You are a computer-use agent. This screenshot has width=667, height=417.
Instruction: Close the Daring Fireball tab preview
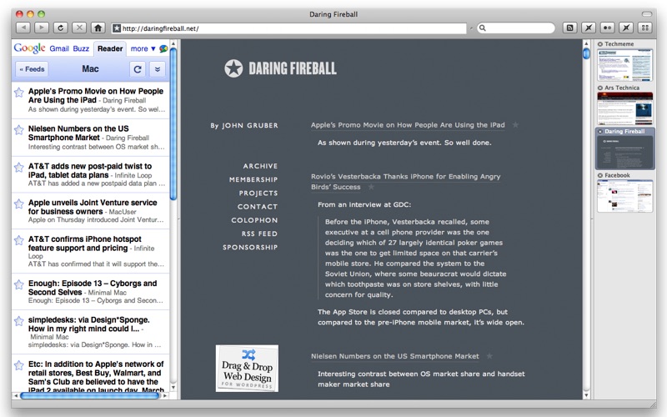(599, 132)
